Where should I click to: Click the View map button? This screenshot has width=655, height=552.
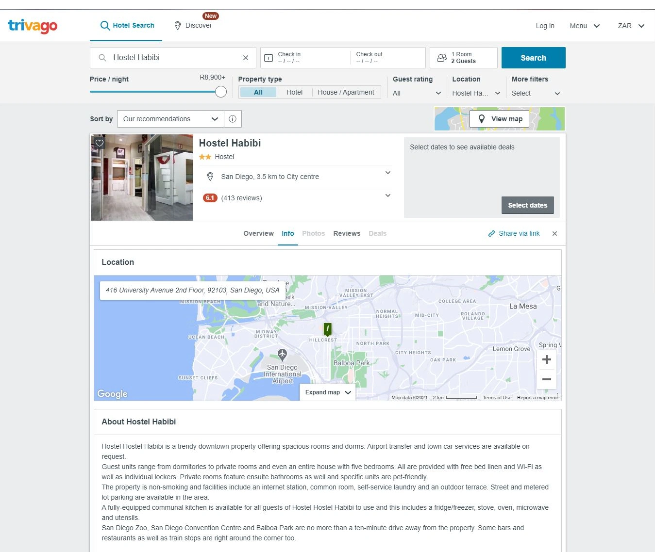coord(499,119)
